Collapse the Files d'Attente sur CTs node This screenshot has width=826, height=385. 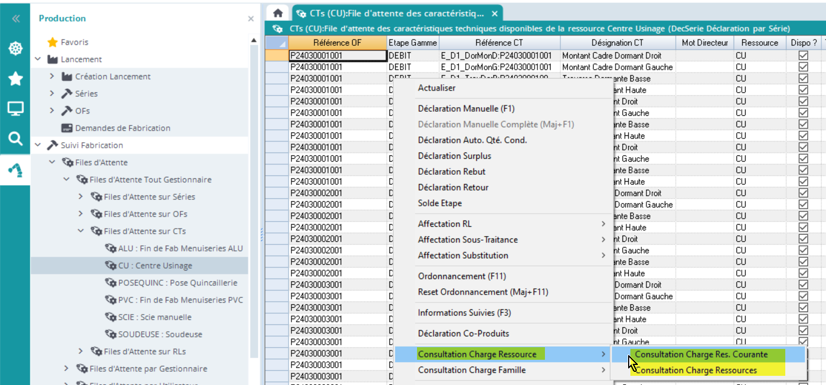[x=81, y=231]
